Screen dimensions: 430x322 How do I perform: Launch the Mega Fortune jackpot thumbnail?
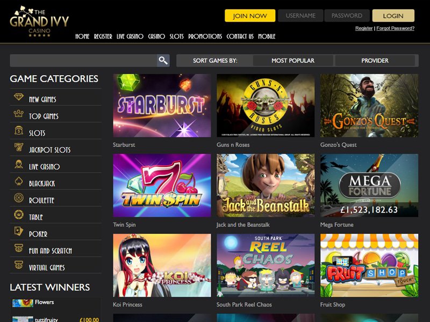tap(369, 185)
